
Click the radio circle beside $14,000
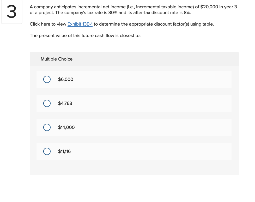[47, 127]
